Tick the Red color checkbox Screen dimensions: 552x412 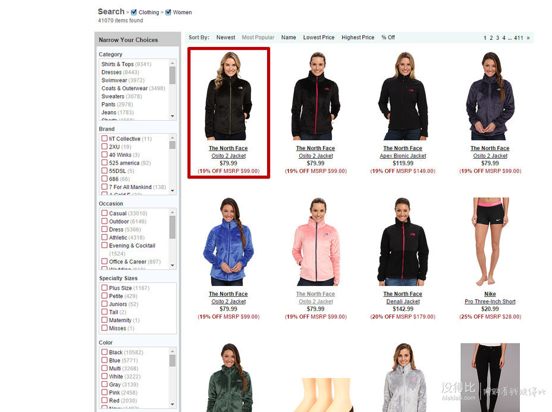point(105,400)
